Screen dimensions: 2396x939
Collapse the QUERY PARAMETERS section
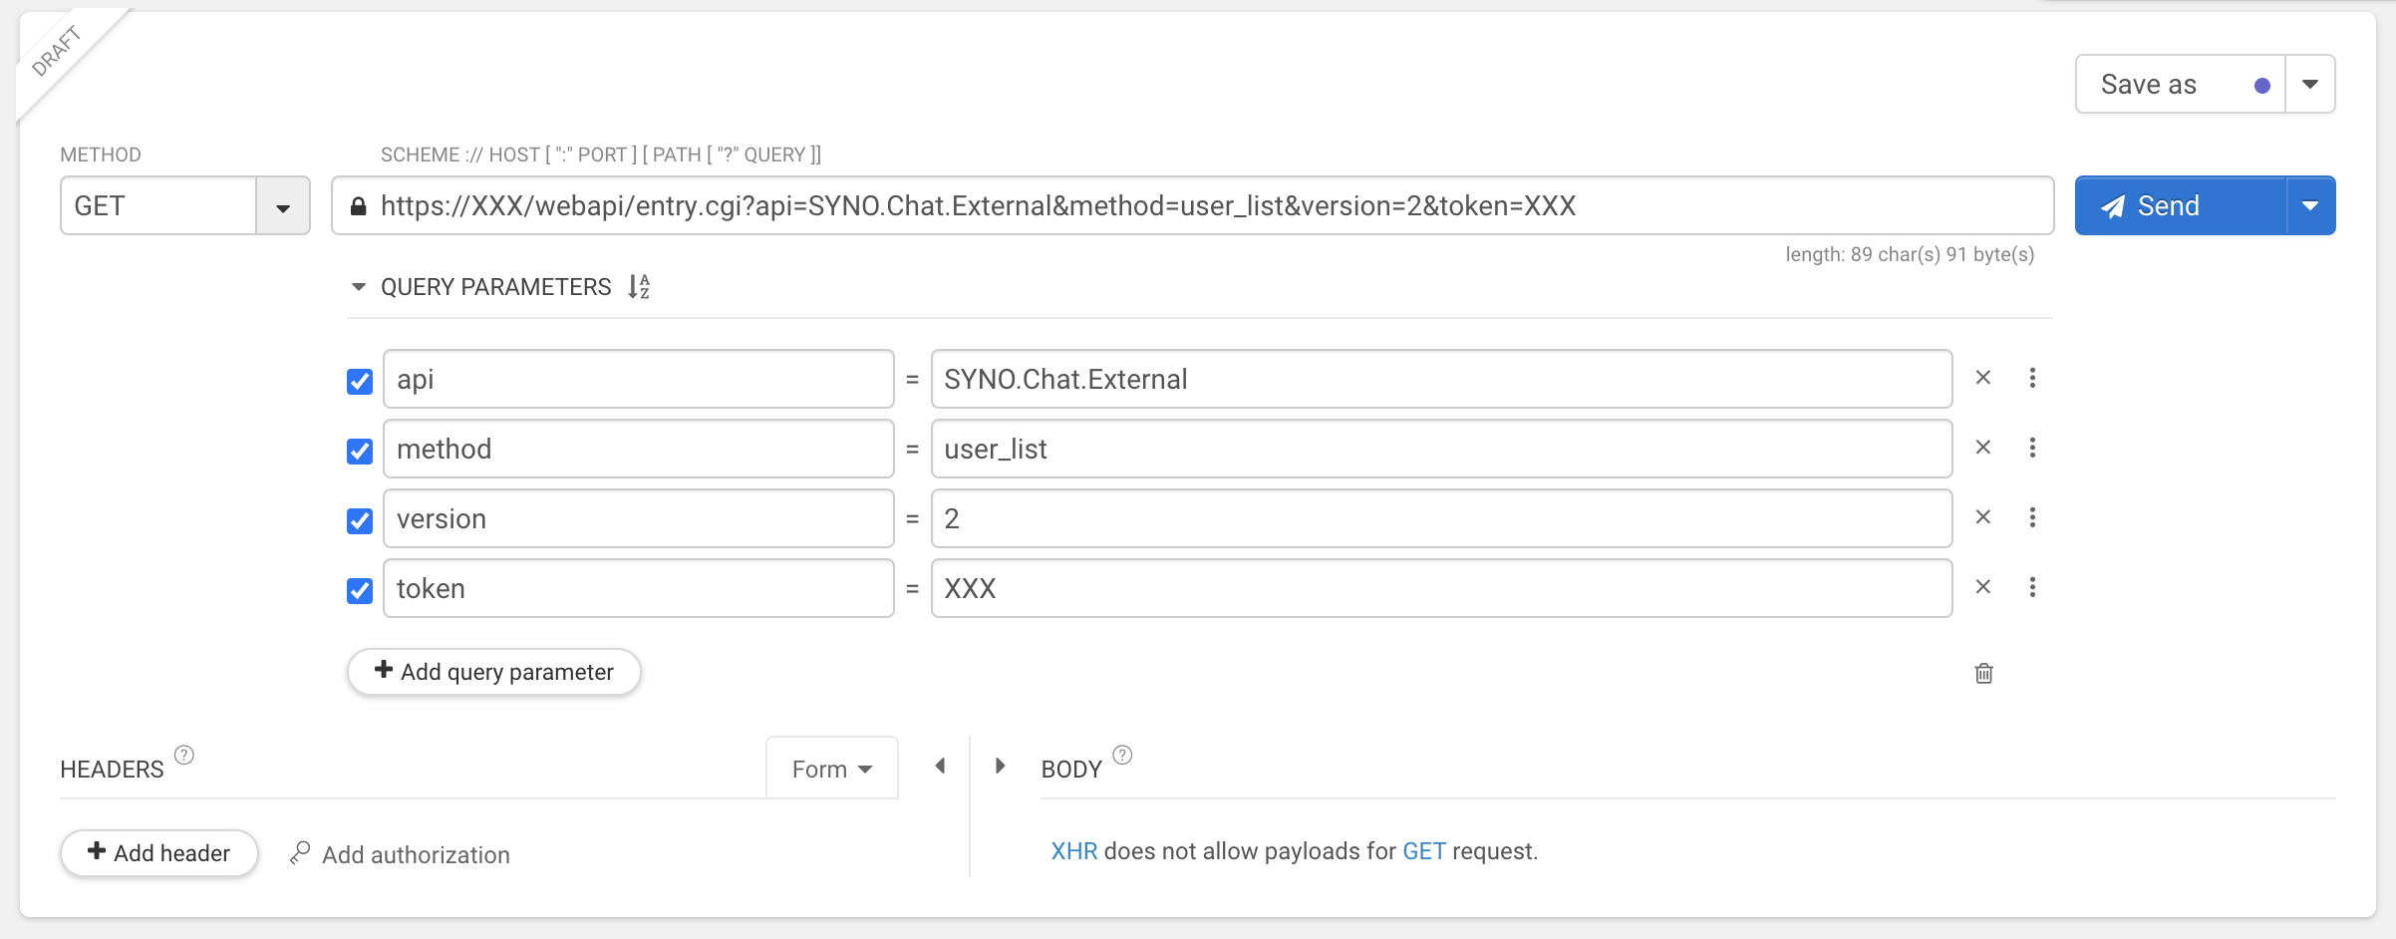[x=358, y=287]
